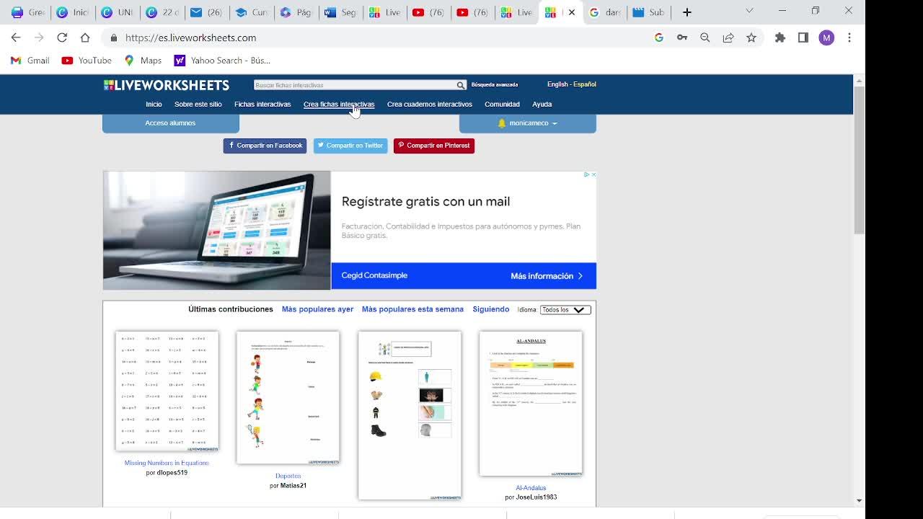Switch site language to Español
This screenshot has height=519, width=923.
[585, 84]
